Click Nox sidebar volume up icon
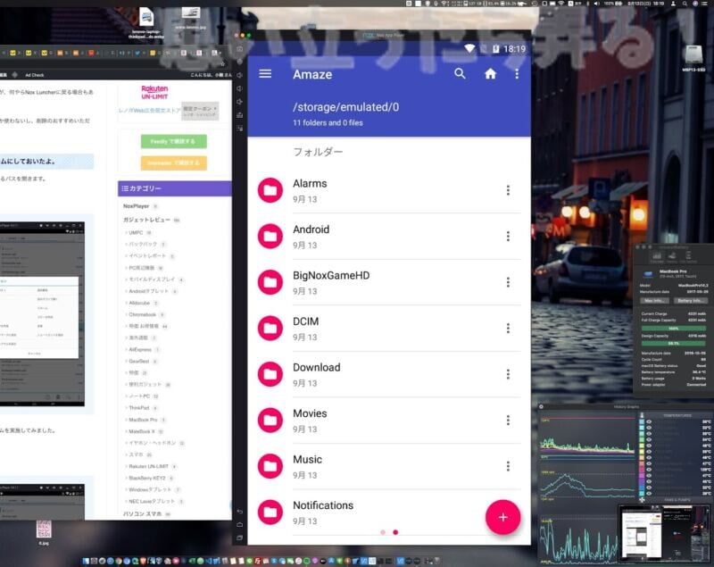714x567 pixels. click(x=239, y=75)
